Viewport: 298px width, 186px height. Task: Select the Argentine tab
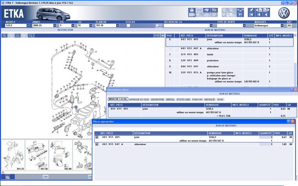point(157,99)
